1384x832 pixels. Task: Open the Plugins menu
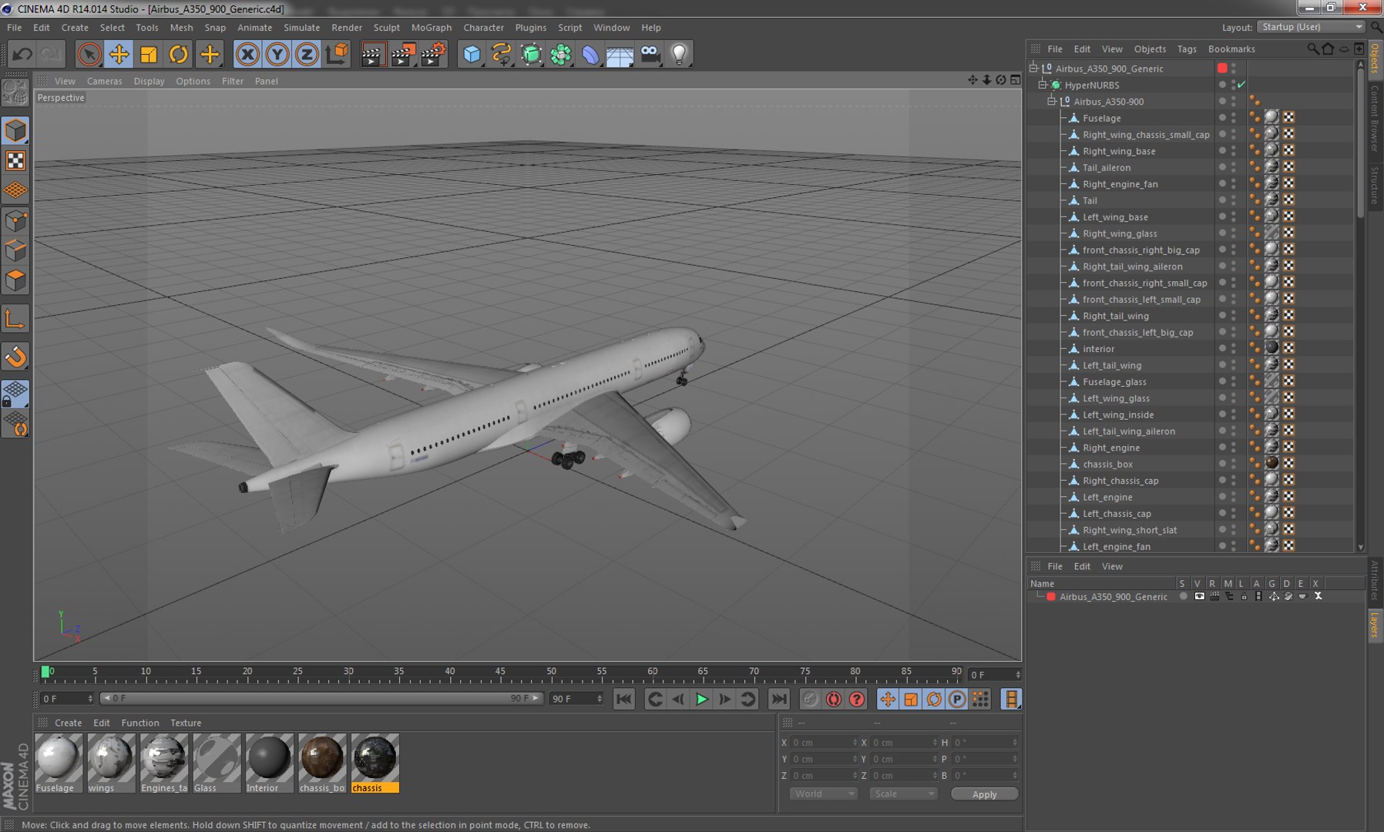pyautogui.click(x=530, y=27)
